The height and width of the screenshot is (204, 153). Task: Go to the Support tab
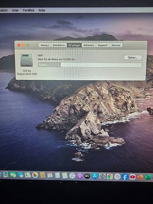(102, 45)
